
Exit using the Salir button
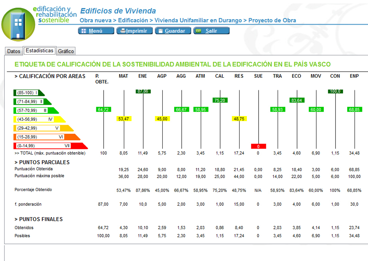(211, 31)
